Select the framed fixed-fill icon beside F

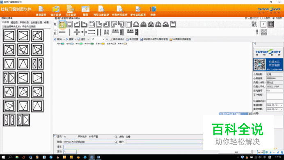(270, 24)
